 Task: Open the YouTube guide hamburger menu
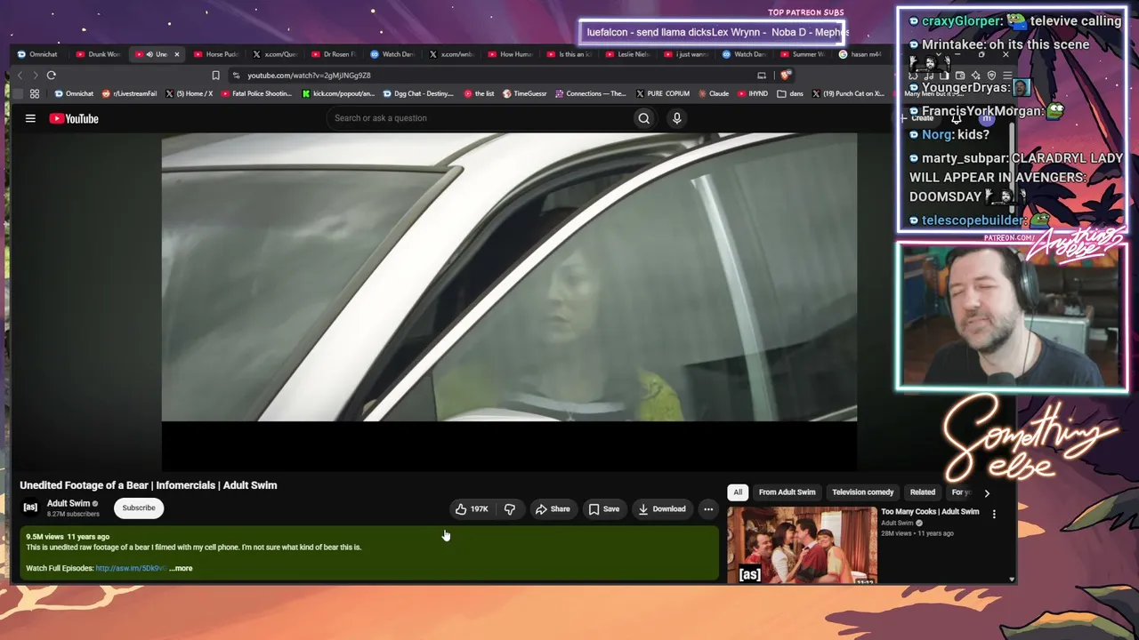point(30,118)
